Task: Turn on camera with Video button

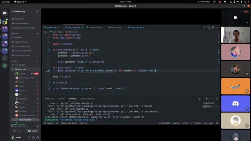Action: [x=17, y=131]
